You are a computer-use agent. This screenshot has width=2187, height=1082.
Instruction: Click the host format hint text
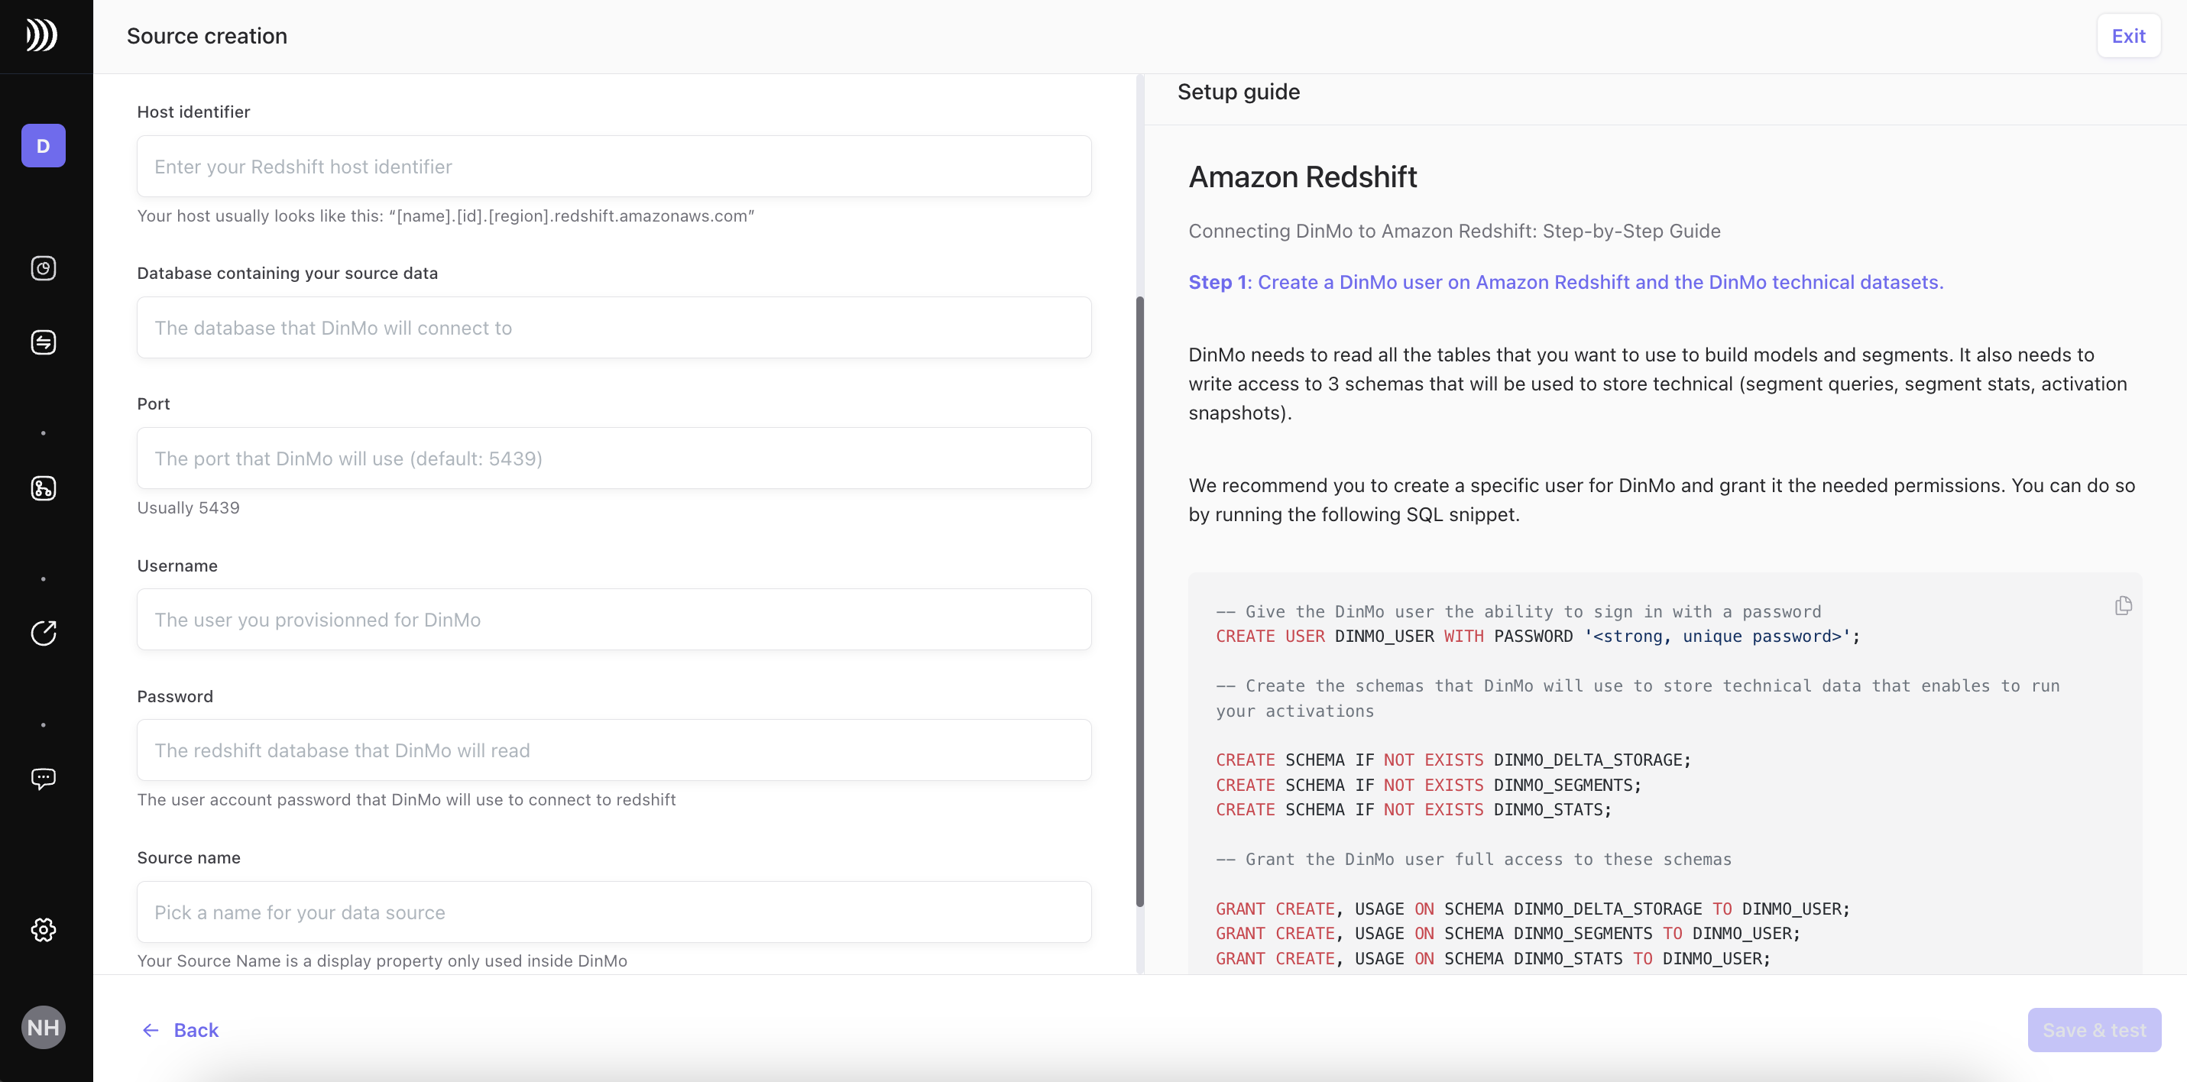(446, 215)
